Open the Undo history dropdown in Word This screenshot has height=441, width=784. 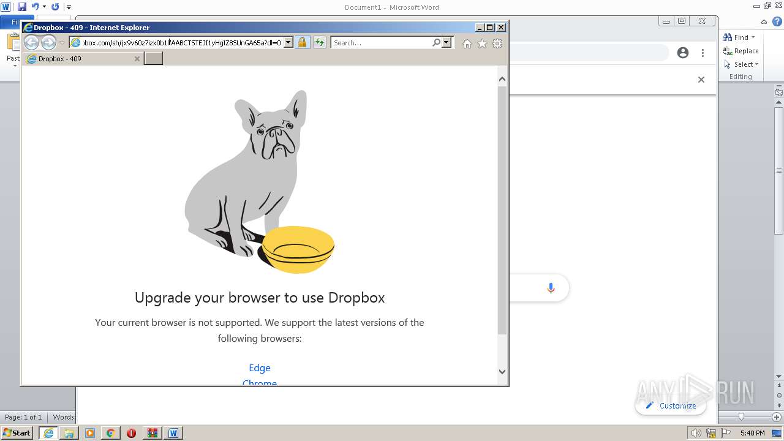tap(44, 7)
